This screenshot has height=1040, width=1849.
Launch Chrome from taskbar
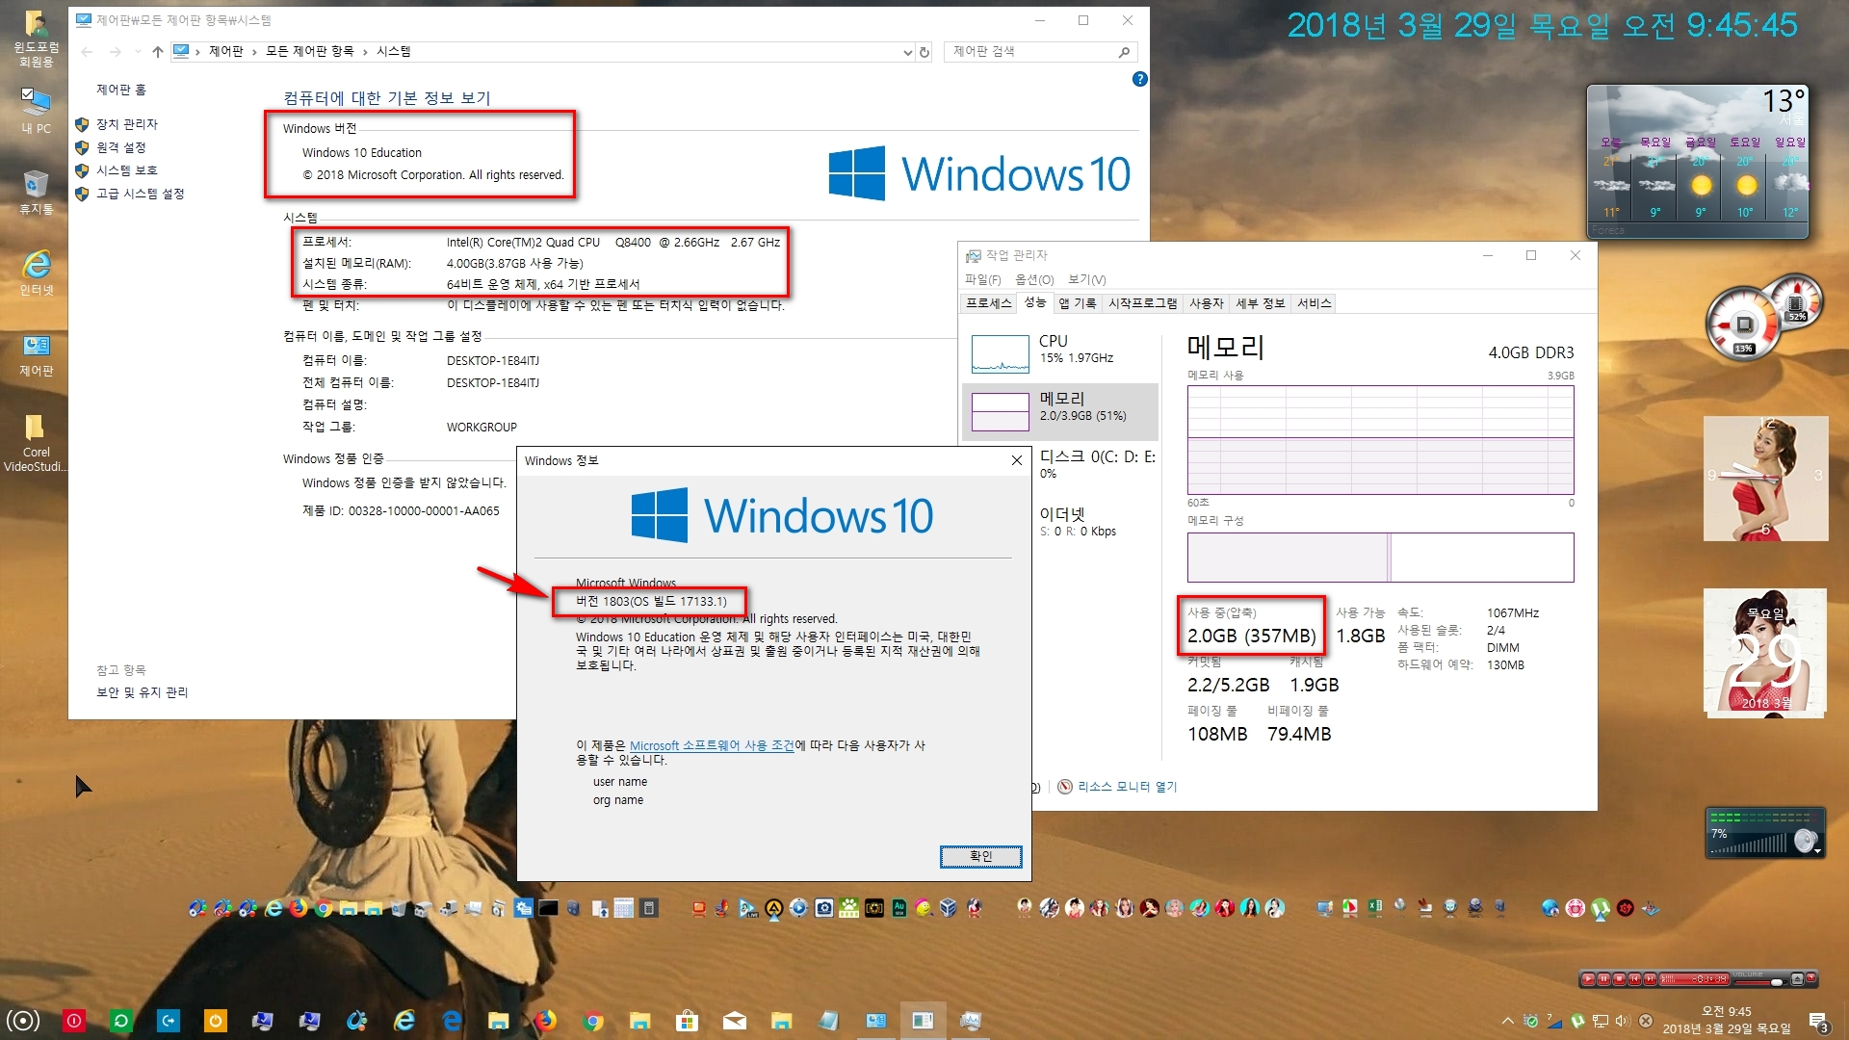[593, 1021]
